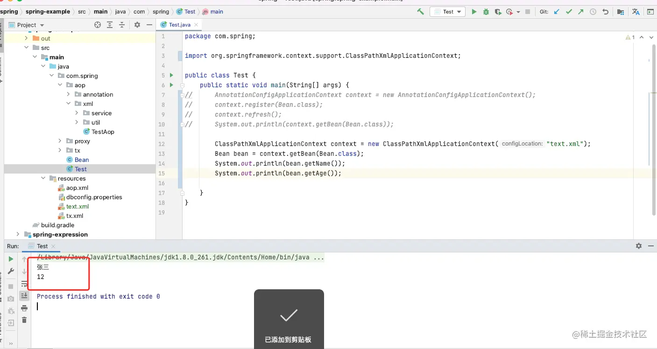657x349 pixels.
Task: Open the Test run configuration dropdown
Action: (447, 12)
